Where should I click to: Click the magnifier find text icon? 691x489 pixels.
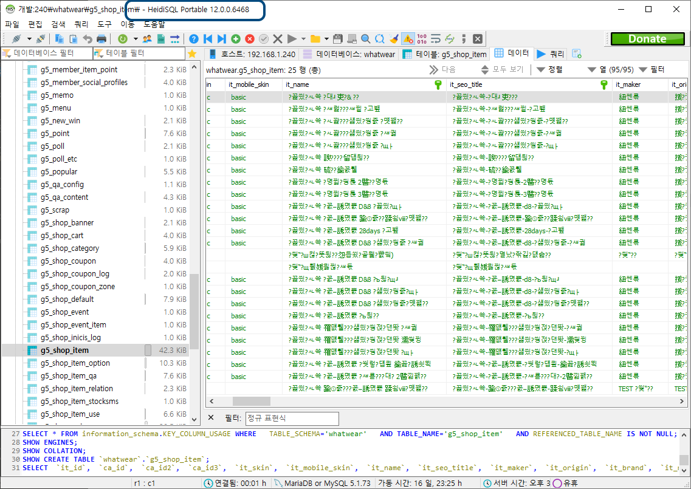coord(365,39)
